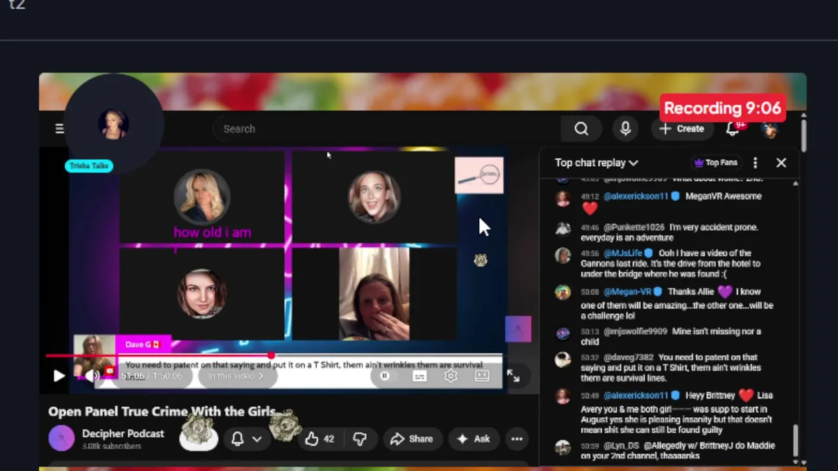This screenshot has width=838, height=471.
Task: Like the video with thumbs up 42
Action: click(319, 439)
